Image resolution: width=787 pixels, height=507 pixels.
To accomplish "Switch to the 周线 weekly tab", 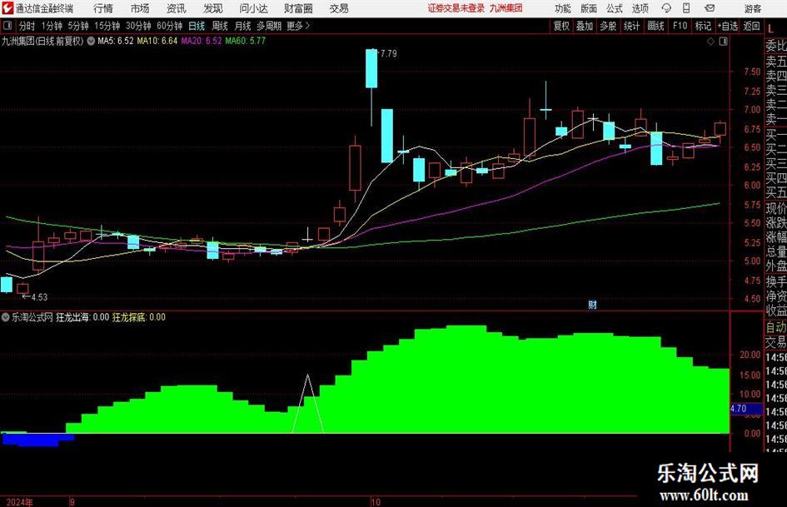I will (x=220, y=26).
